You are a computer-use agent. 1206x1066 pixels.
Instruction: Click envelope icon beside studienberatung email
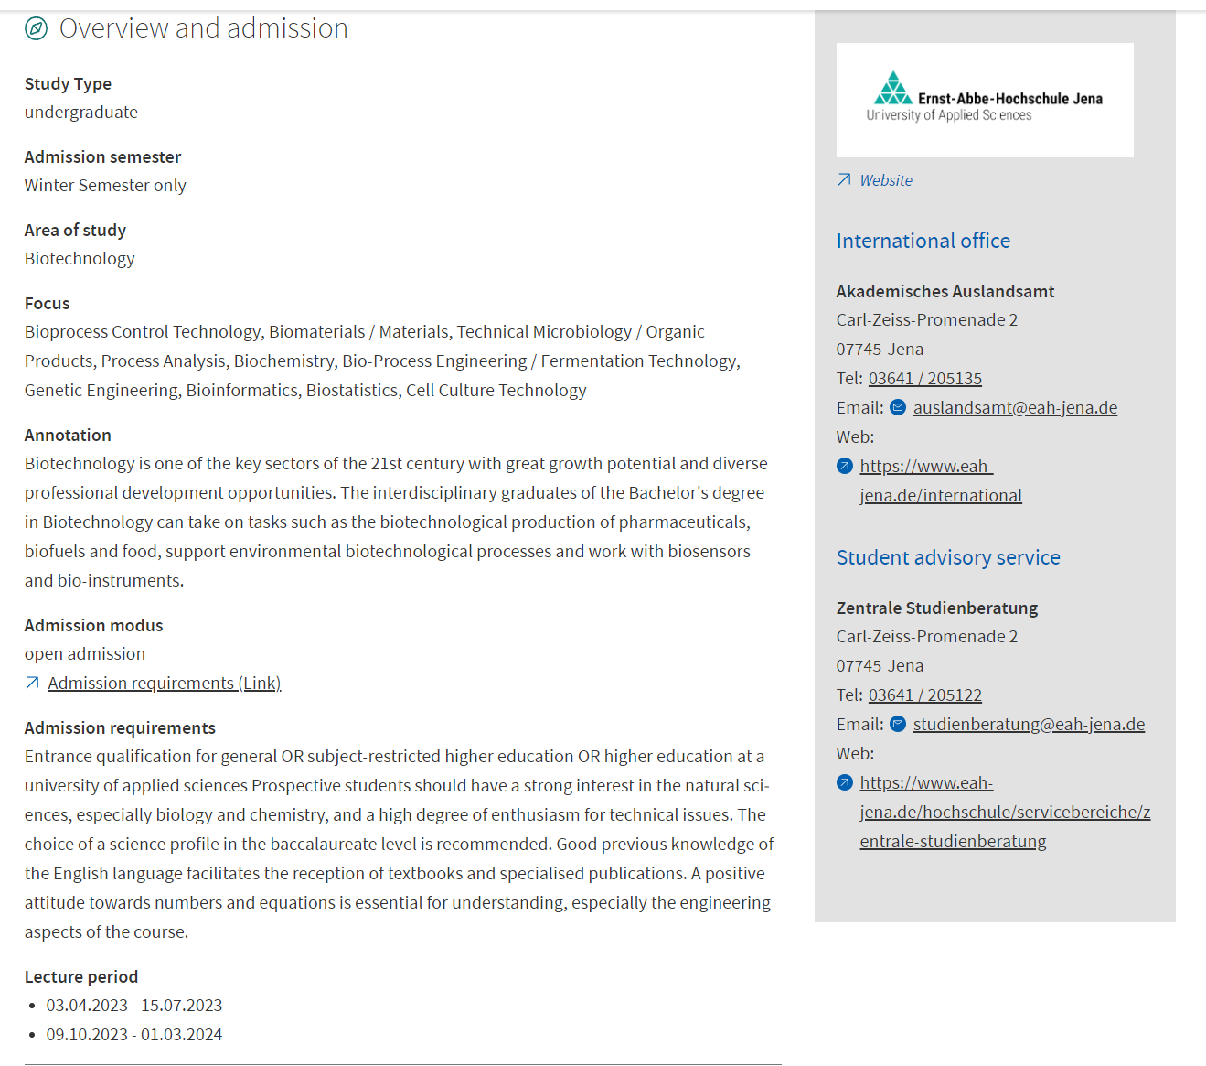click(x=898, y=725)
